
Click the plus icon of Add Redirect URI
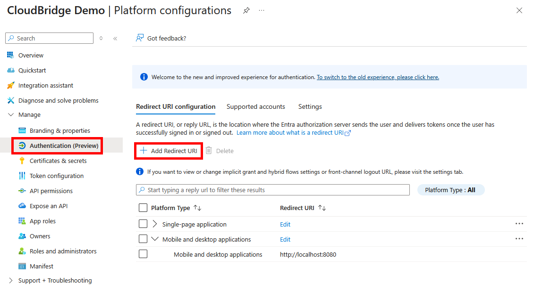tap(144, 150)
